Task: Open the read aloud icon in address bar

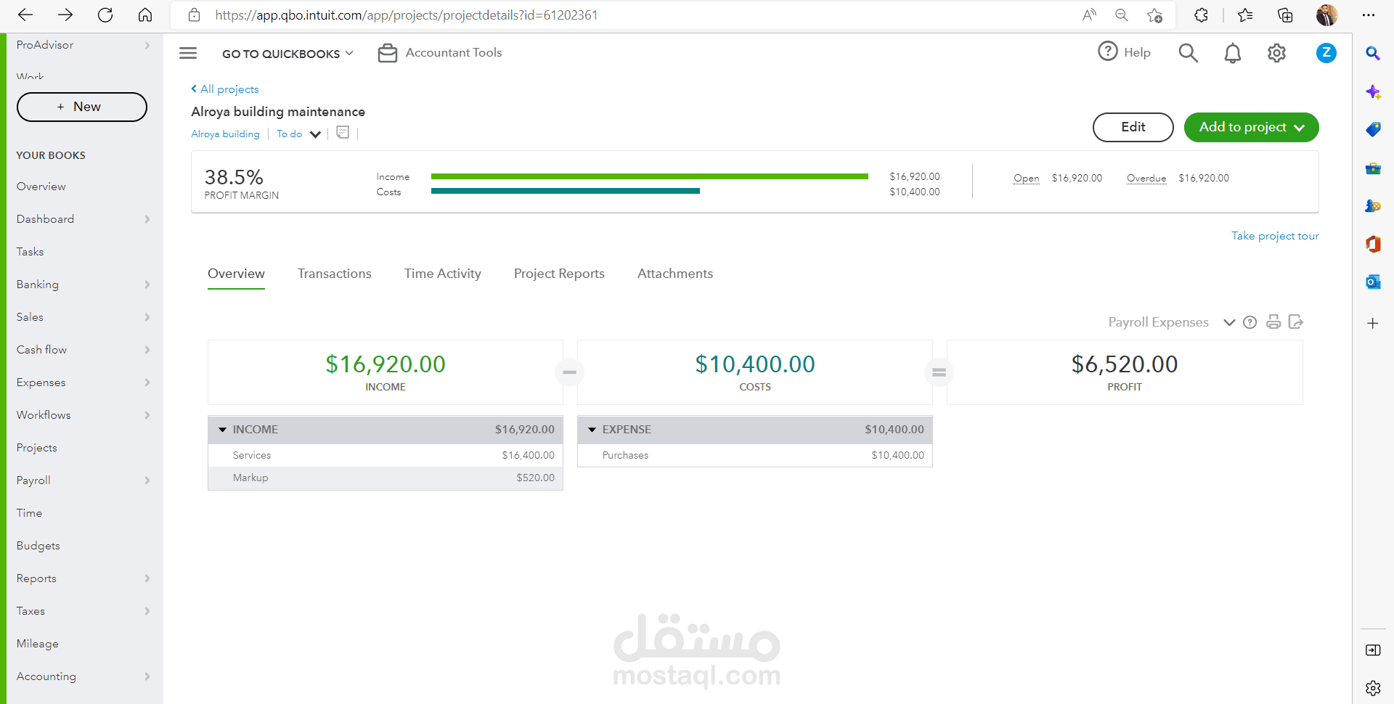Action: click(1089, 15)
